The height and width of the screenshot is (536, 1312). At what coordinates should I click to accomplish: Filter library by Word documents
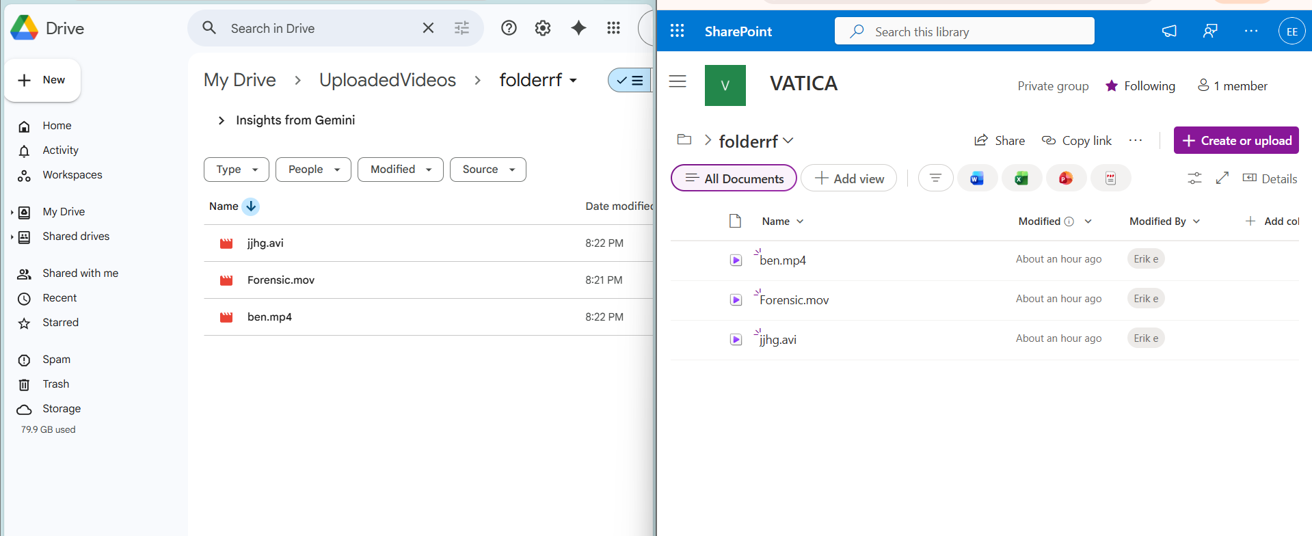tap(977, 178)
